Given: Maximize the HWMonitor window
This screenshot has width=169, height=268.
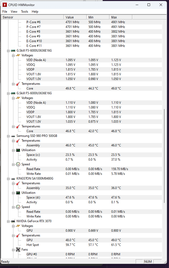Looking at the screenshot, I should pos(149,5).
